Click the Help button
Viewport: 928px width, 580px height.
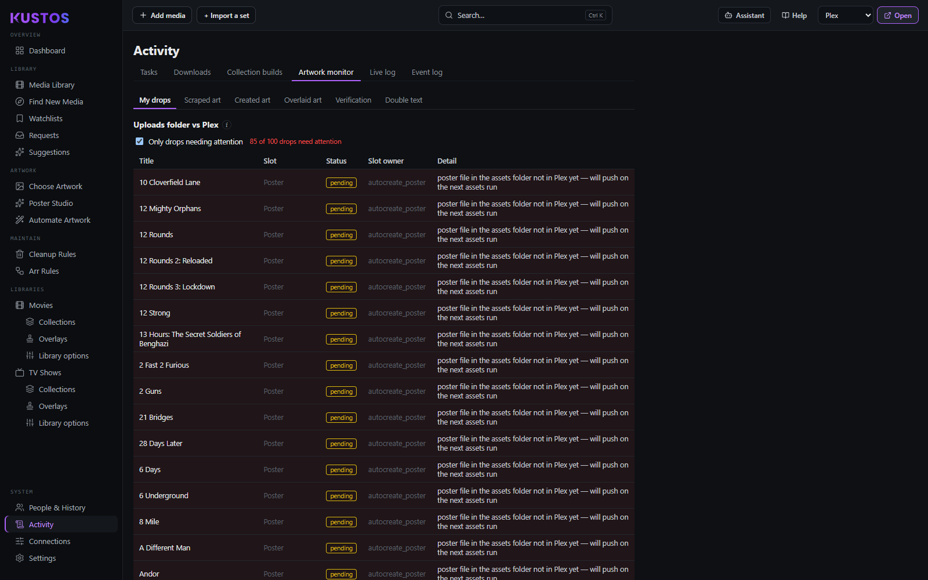[x=794, y=16]
